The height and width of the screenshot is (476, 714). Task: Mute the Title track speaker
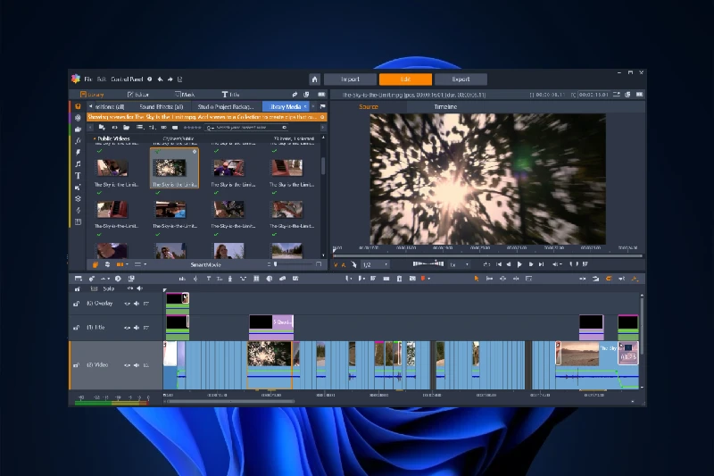point(137,328)
